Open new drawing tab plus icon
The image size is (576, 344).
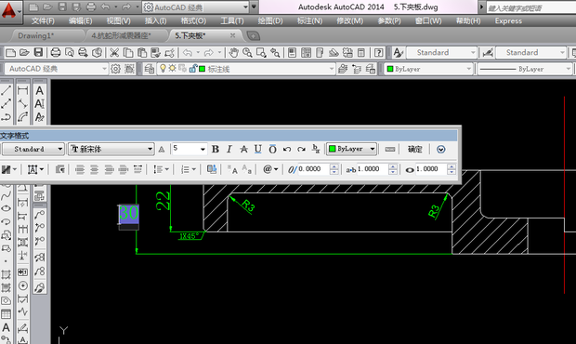(x=253, y=35)
